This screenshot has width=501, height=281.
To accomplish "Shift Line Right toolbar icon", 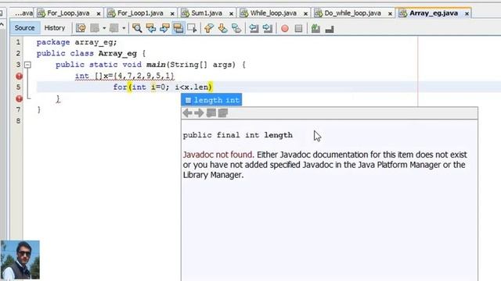I will click(x=268, y=28).
